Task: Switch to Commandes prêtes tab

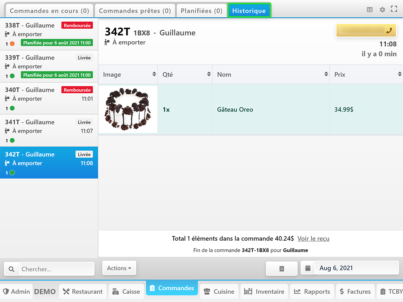Action: [135, 11]
